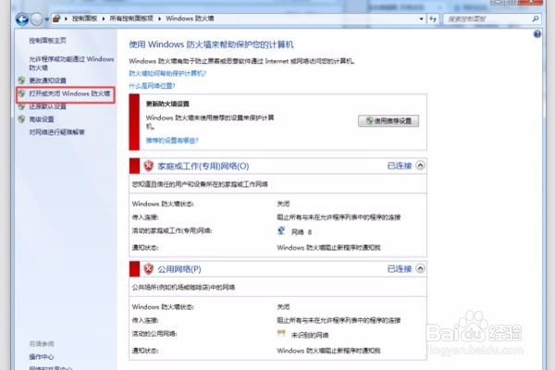The height and width of the screenshot is (370, 555).
Task: Open 对网络进行疑难解答 link
Action: coord(56,132)
